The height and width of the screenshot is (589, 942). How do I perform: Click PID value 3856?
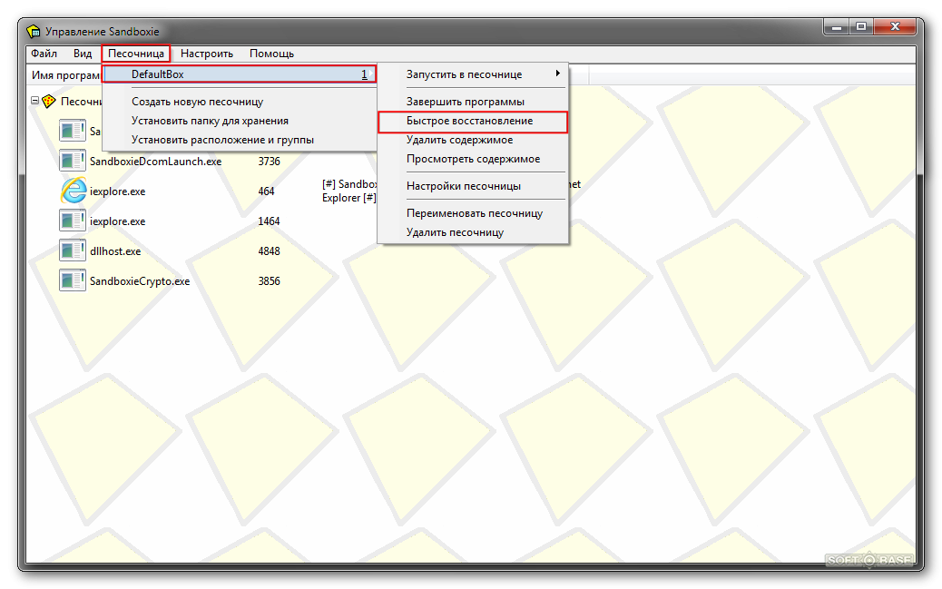[270, 281]
